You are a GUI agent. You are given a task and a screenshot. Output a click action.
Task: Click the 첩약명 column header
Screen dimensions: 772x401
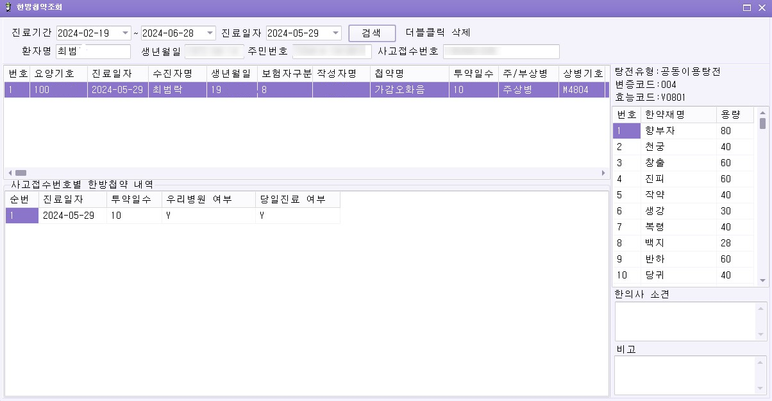coord(409,74)
